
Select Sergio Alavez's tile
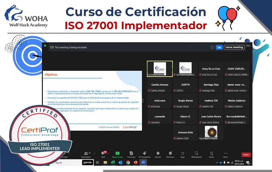pos(185,101)
